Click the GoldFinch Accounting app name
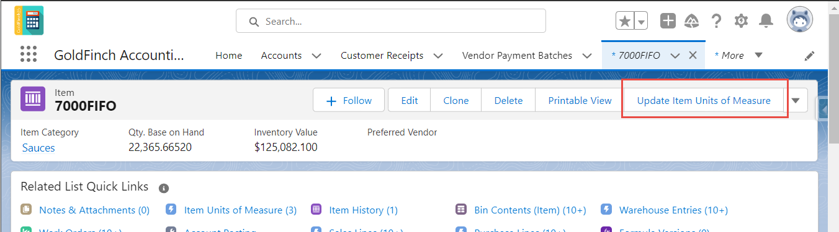 click(120, 55)
